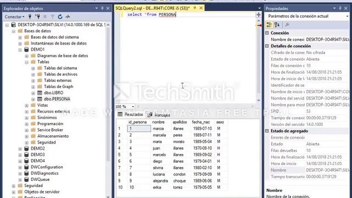Collapse Estado de agregado section
The width and height of the screenshot is (352, 198).
(x=267, y=131)
